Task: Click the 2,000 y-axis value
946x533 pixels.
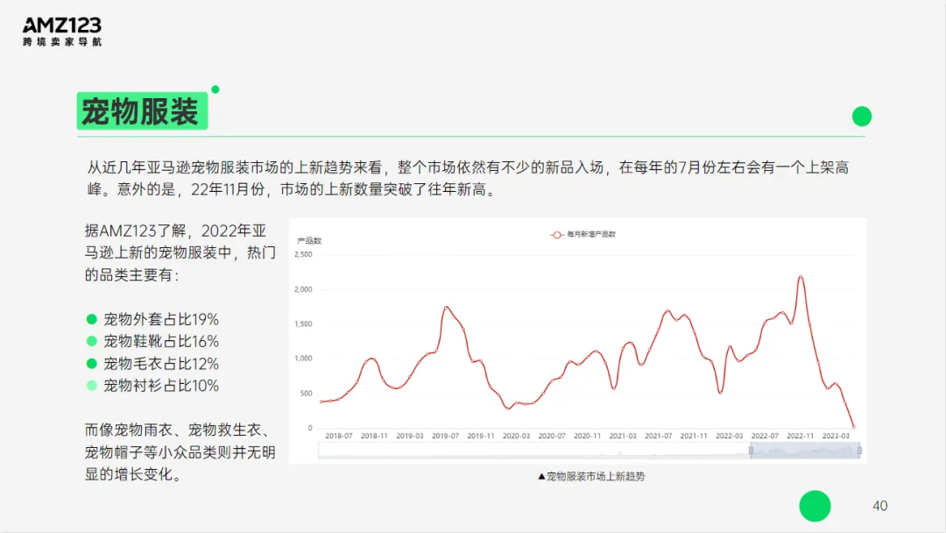Action: tap(303, 290)
